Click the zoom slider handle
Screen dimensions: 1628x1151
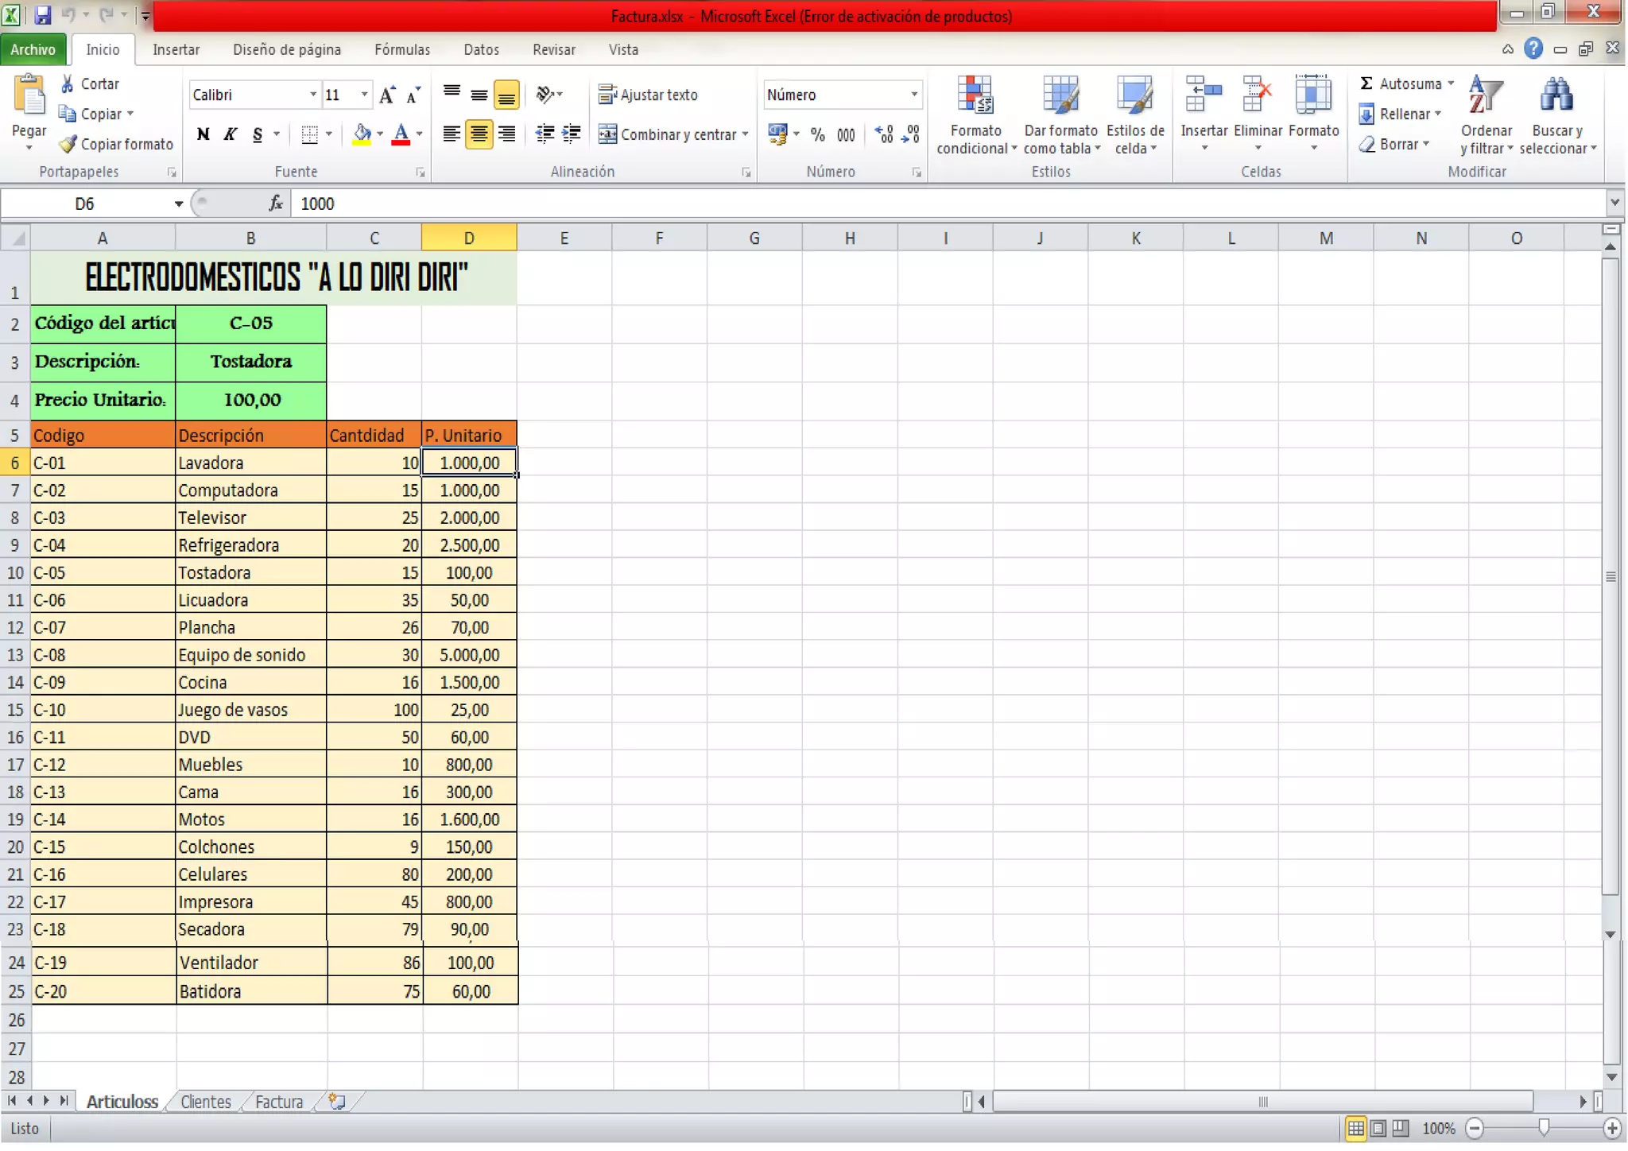[1543, 1127]
